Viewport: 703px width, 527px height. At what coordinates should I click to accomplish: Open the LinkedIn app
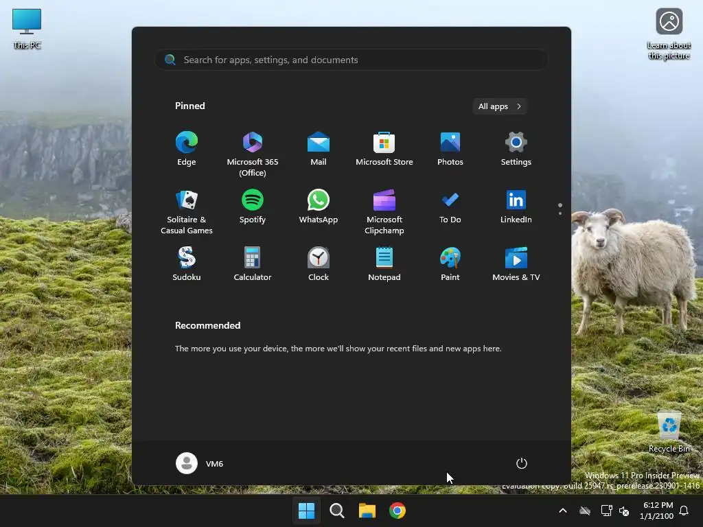516,207
